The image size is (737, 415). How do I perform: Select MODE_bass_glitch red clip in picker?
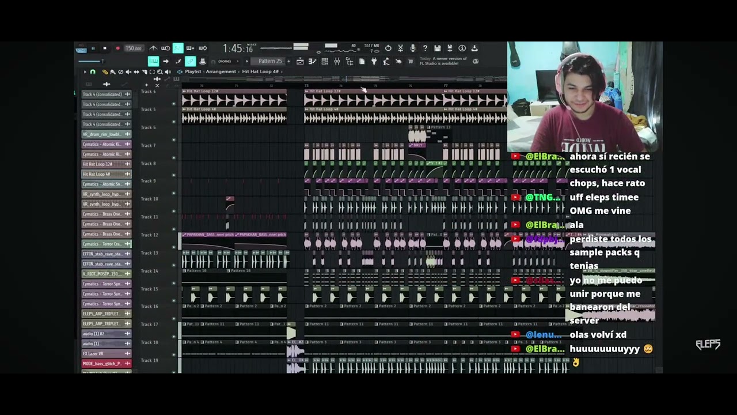(107, 364)
